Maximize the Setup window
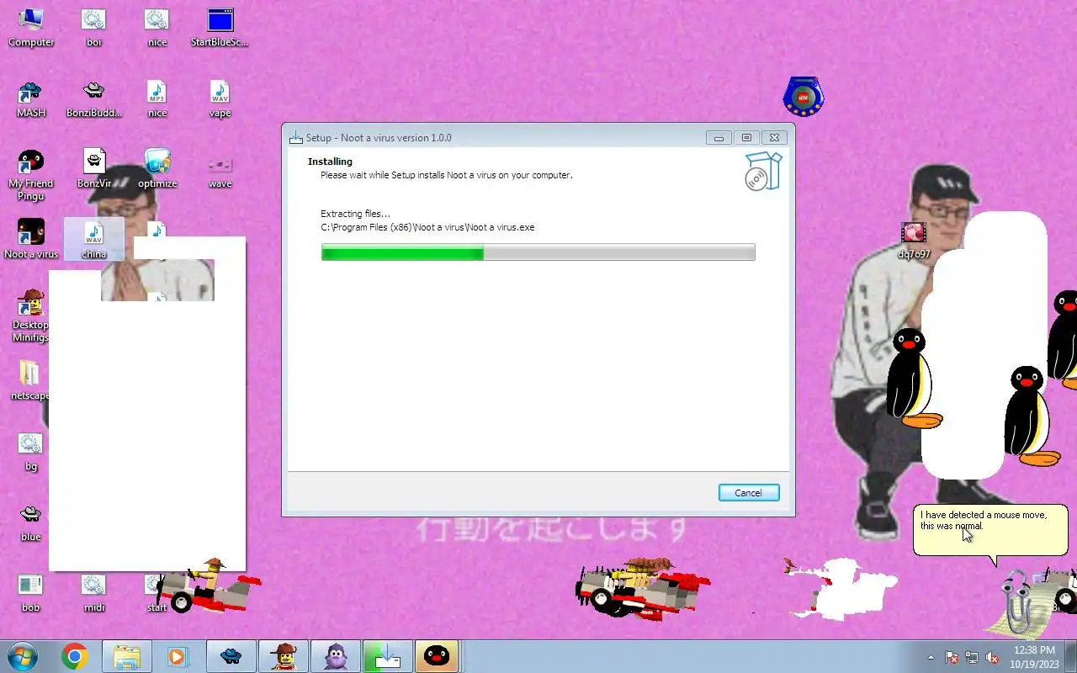The width and height of the screenshot is (1077, 673). click(746, 138)
